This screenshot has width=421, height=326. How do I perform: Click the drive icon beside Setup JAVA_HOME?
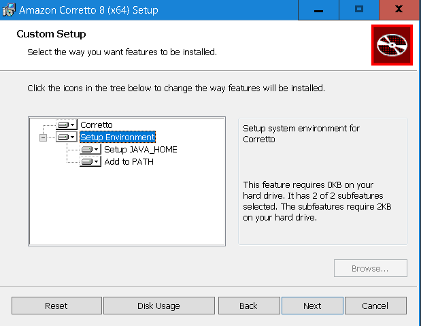(90, 150)
